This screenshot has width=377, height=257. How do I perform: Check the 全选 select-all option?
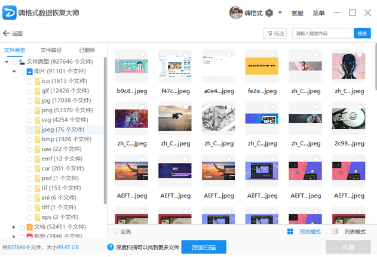pyautogui.click(x=116, y=231)
